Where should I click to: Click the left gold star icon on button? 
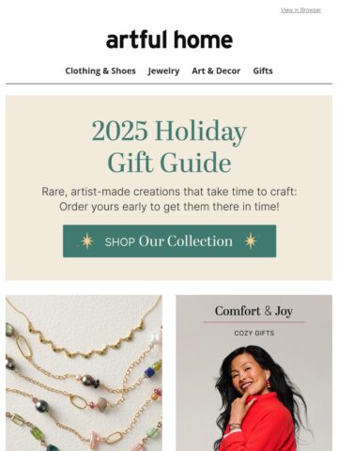tap(87, 241)
